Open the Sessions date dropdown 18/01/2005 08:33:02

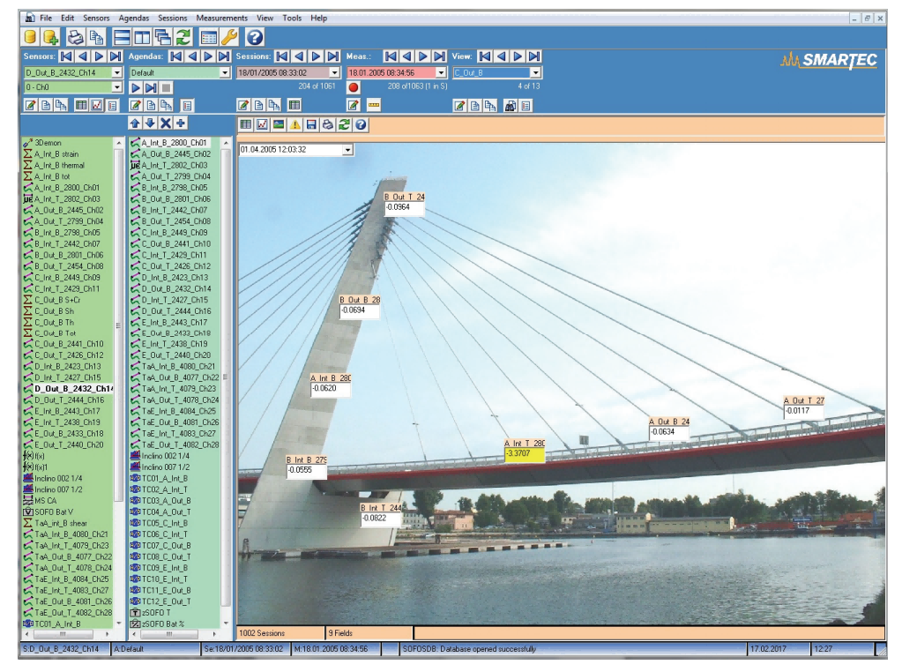pos(333,72)
